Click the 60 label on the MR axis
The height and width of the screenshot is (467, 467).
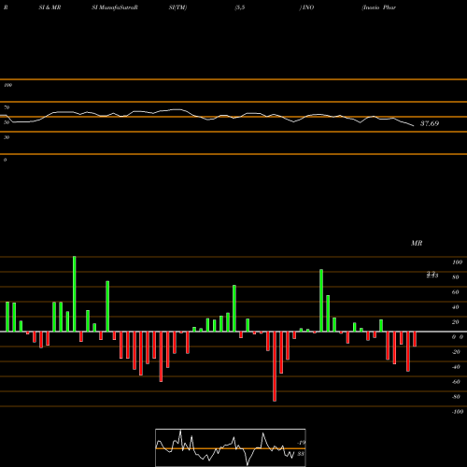[456, 292]
